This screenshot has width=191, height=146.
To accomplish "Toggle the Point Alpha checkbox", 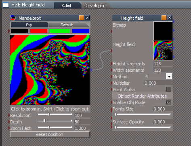I will click(169, 89).
